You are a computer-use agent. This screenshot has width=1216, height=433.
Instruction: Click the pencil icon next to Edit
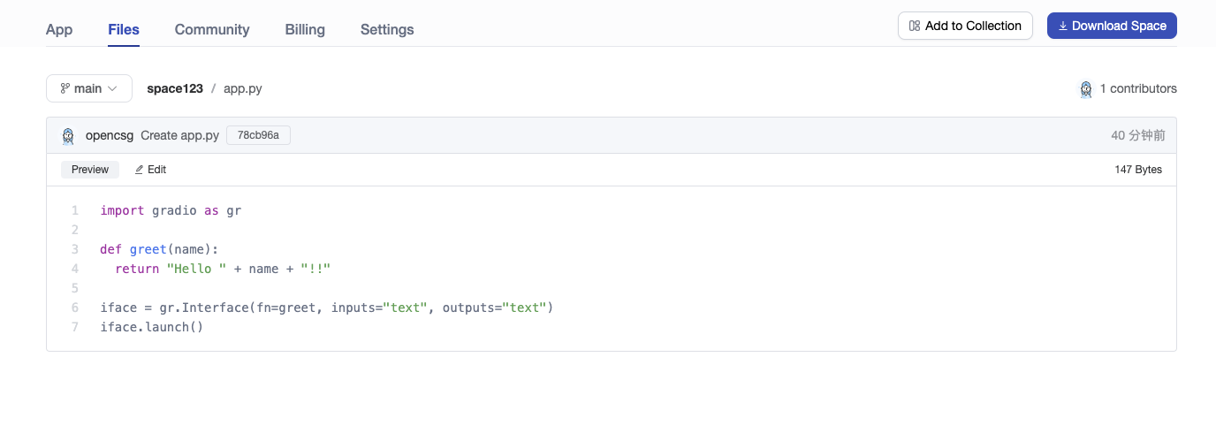point(139,170)
